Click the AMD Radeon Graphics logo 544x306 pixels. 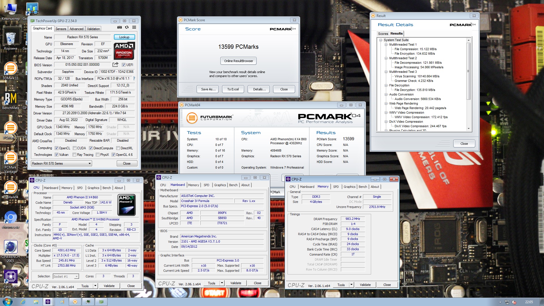click(124, 51)
